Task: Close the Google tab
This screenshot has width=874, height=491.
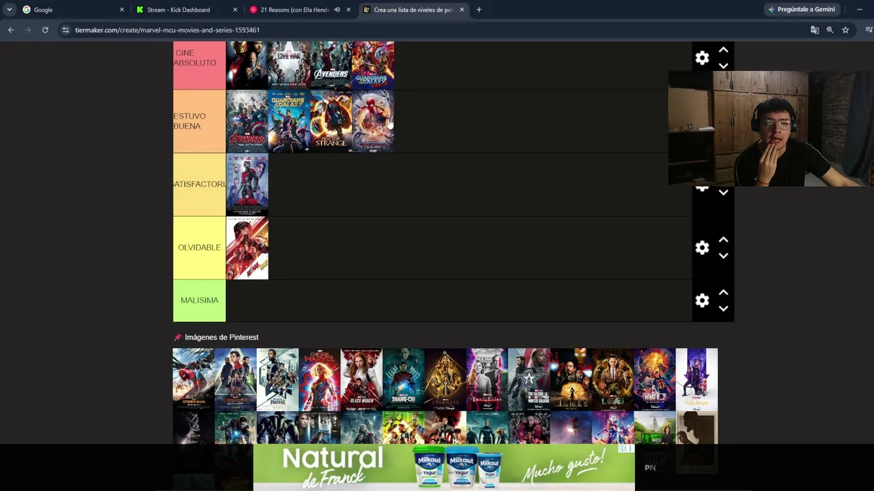Action: [122, 10]
